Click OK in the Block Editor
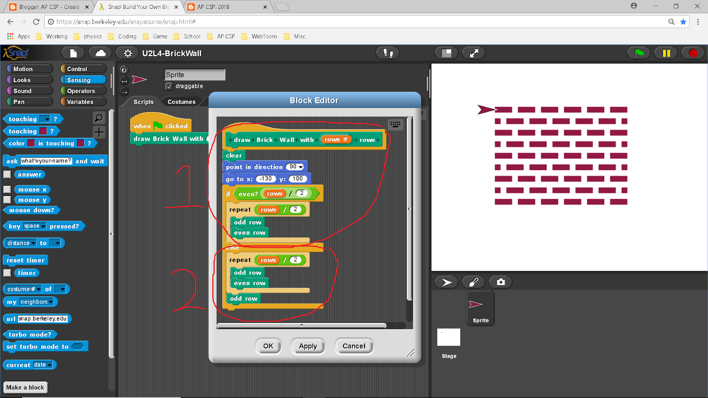This screenshot has width=708, height=398. 268,346
